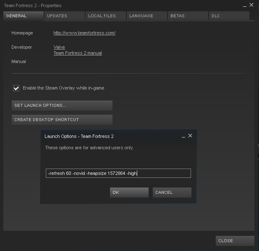Image resolution: width=259 pixels, height=251 pixels.
Task: Cancel the Launch Options dialog
Action: (172, 193)
